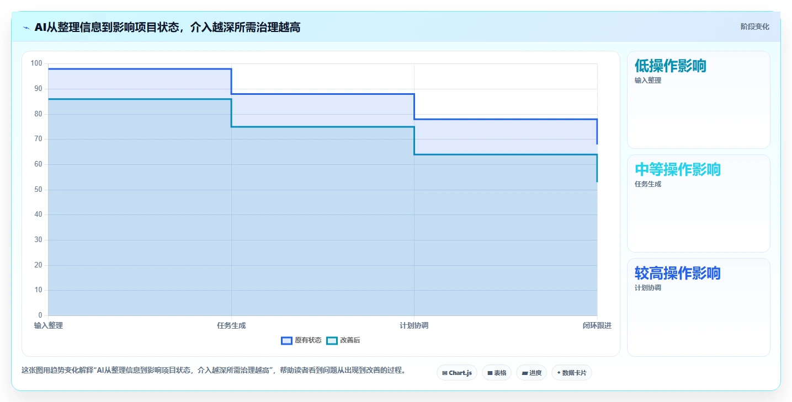Screen dimensions: 792x402
Task: Open the 中等操作影响 card
Action: (x=699, y=203)
